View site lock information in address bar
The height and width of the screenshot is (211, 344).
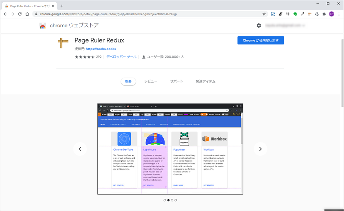36,14
